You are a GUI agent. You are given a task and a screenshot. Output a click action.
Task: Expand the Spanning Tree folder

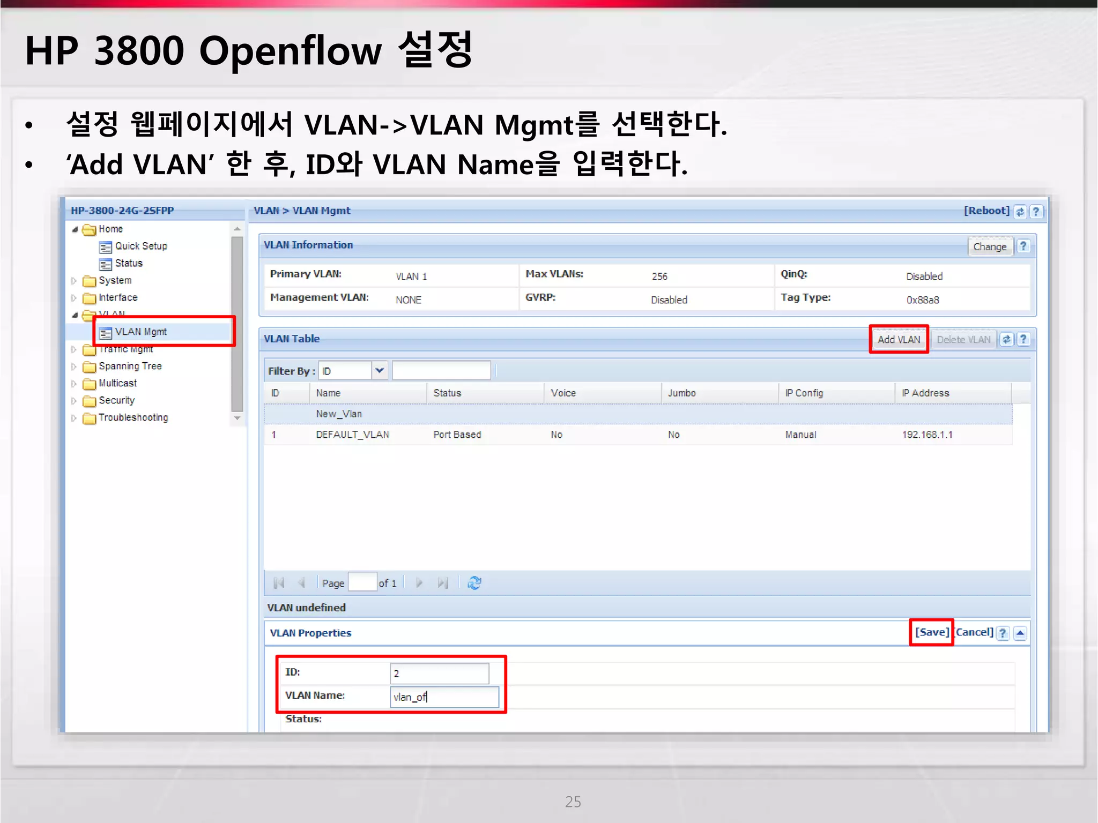tap(74, 366)
